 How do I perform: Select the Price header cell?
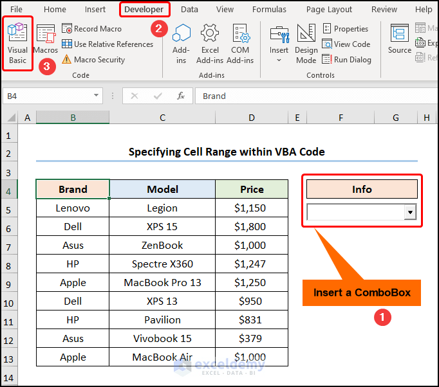252,189
